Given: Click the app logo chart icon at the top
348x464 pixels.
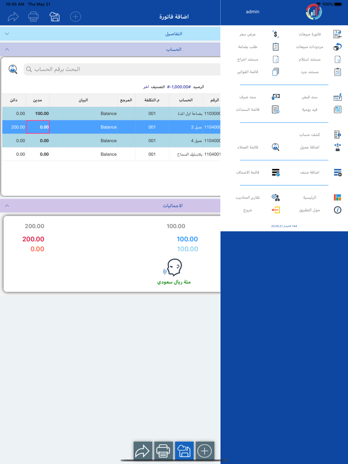Looking at the screenshot, I should [x=314, y=12].
